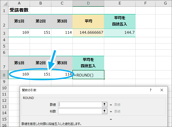Select row 5 header

coord(4,46)
